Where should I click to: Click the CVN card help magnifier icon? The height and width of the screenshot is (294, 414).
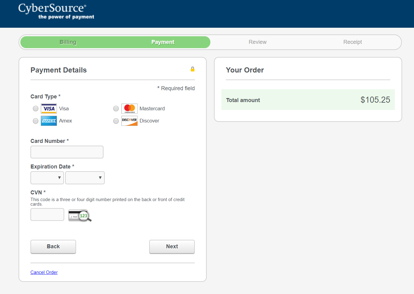tap(80, 215)
